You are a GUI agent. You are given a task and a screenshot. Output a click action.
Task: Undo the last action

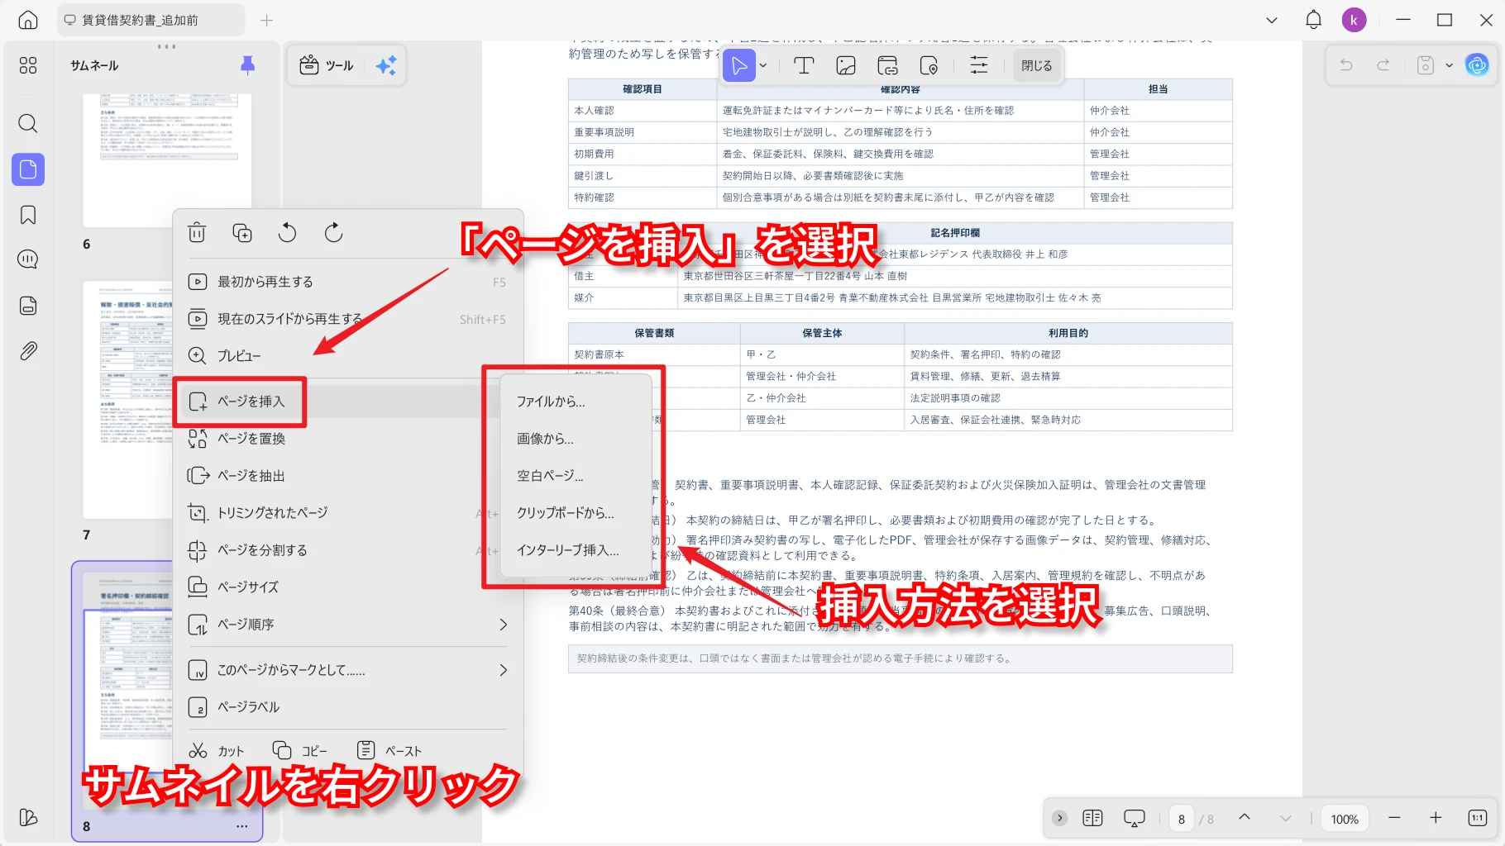[1346, 64]
